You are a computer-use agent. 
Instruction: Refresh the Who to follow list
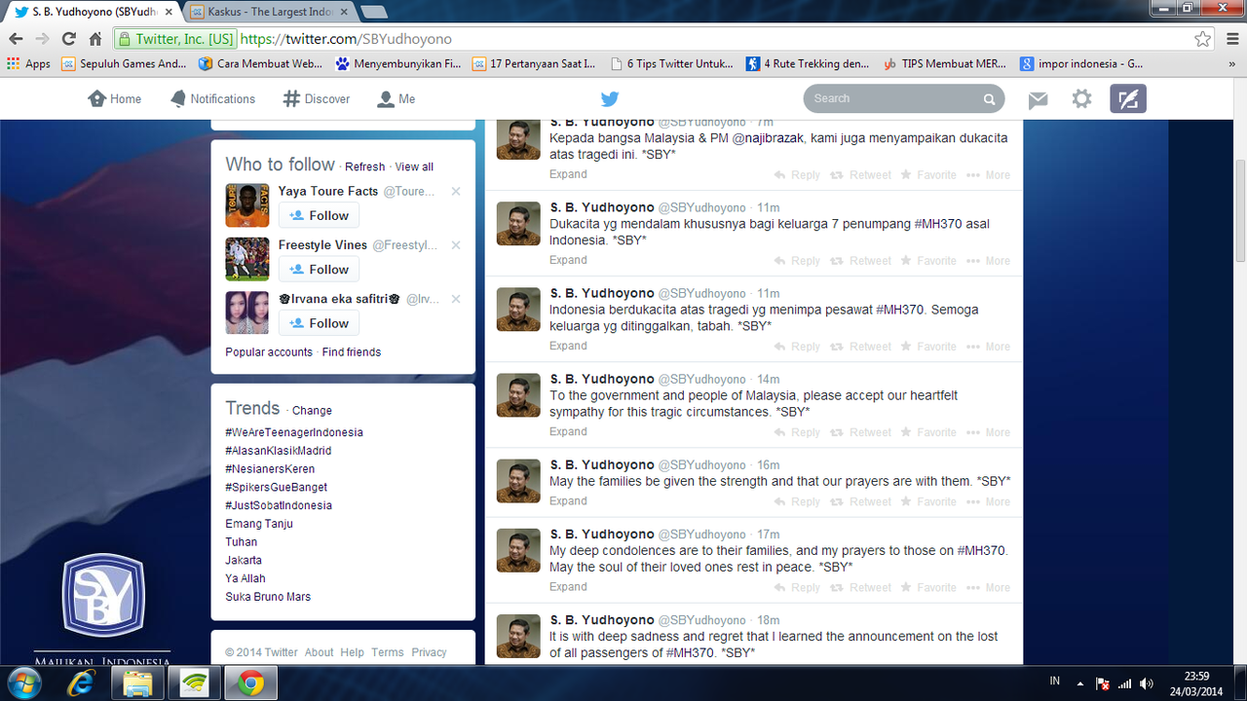(x=365, y=166)
